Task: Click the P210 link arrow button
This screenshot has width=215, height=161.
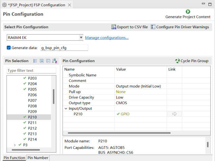Action: tap(174, 114)
